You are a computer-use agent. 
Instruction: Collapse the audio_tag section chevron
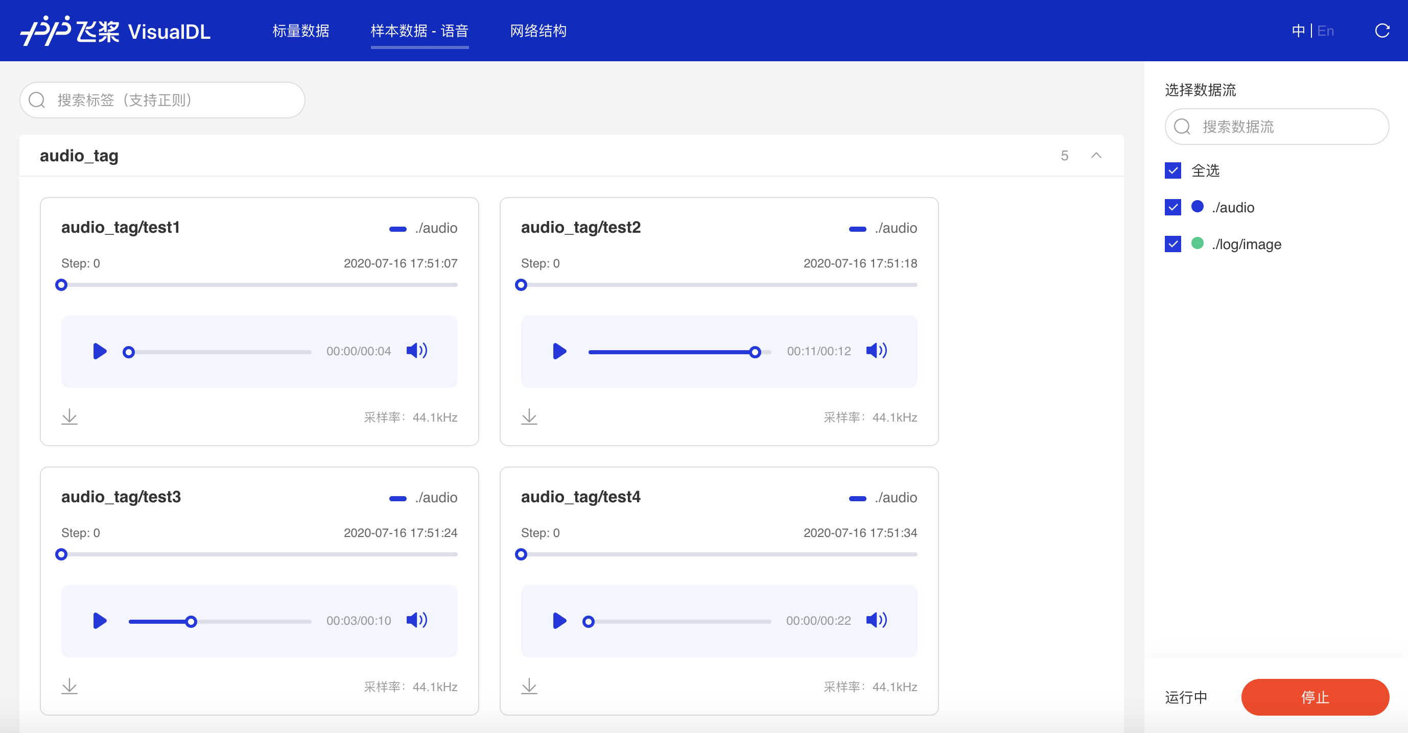1096,156
